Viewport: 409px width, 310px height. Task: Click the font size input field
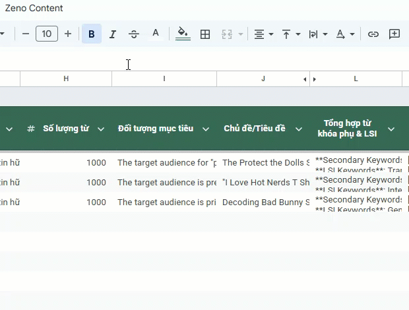point(47,34)
